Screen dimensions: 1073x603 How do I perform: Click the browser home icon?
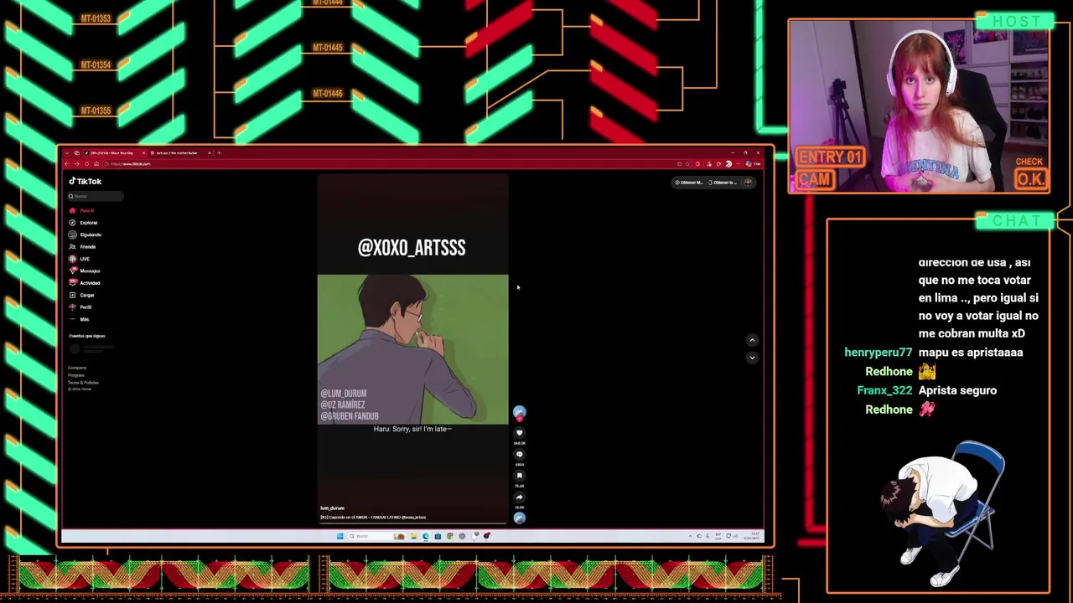coord(96,164)
